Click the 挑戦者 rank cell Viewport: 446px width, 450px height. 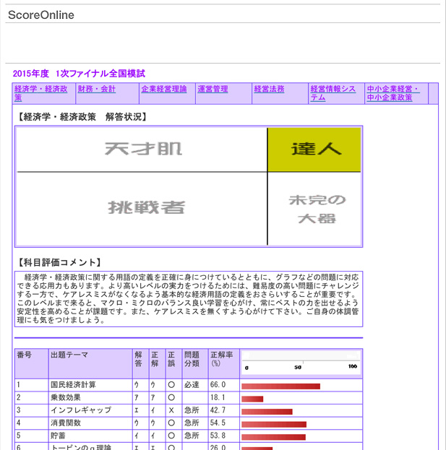pos(142,209)
